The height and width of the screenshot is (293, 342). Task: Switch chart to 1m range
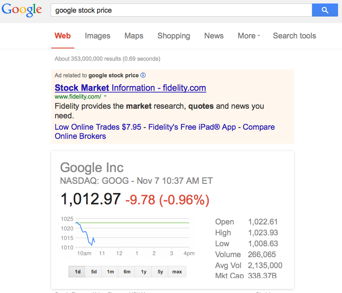coord(110,272)
